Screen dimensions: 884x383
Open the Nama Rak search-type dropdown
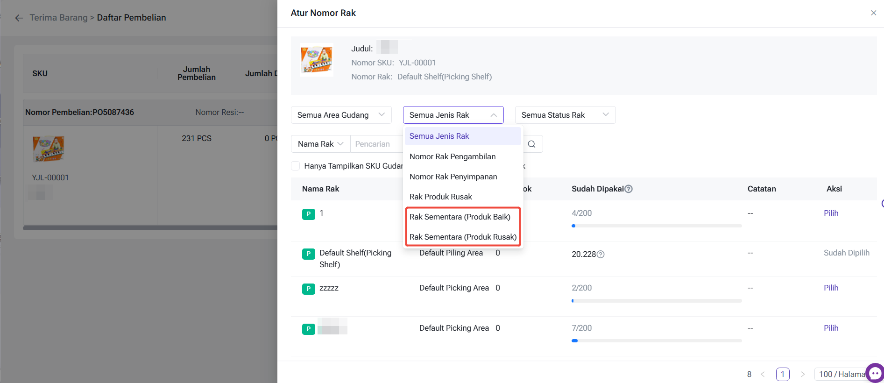point(320,144)
